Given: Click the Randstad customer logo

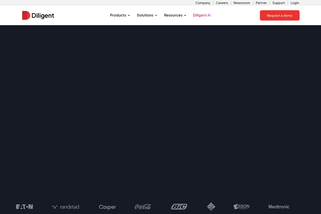Looking at the screenshot, I should click(66, 207).
